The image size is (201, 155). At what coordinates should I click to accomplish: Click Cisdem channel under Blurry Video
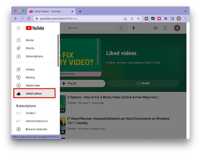72,103
